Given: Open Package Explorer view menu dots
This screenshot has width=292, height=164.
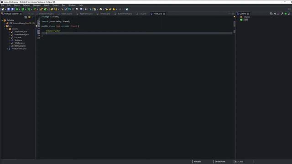Looking at the screenshot, I should (33, 17).
